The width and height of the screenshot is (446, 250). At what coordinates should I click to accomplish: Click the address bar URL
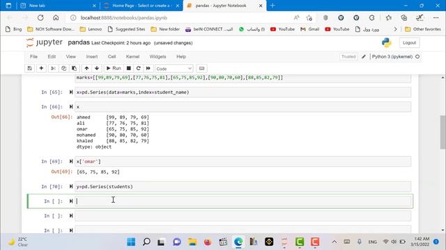click(124, 18)
